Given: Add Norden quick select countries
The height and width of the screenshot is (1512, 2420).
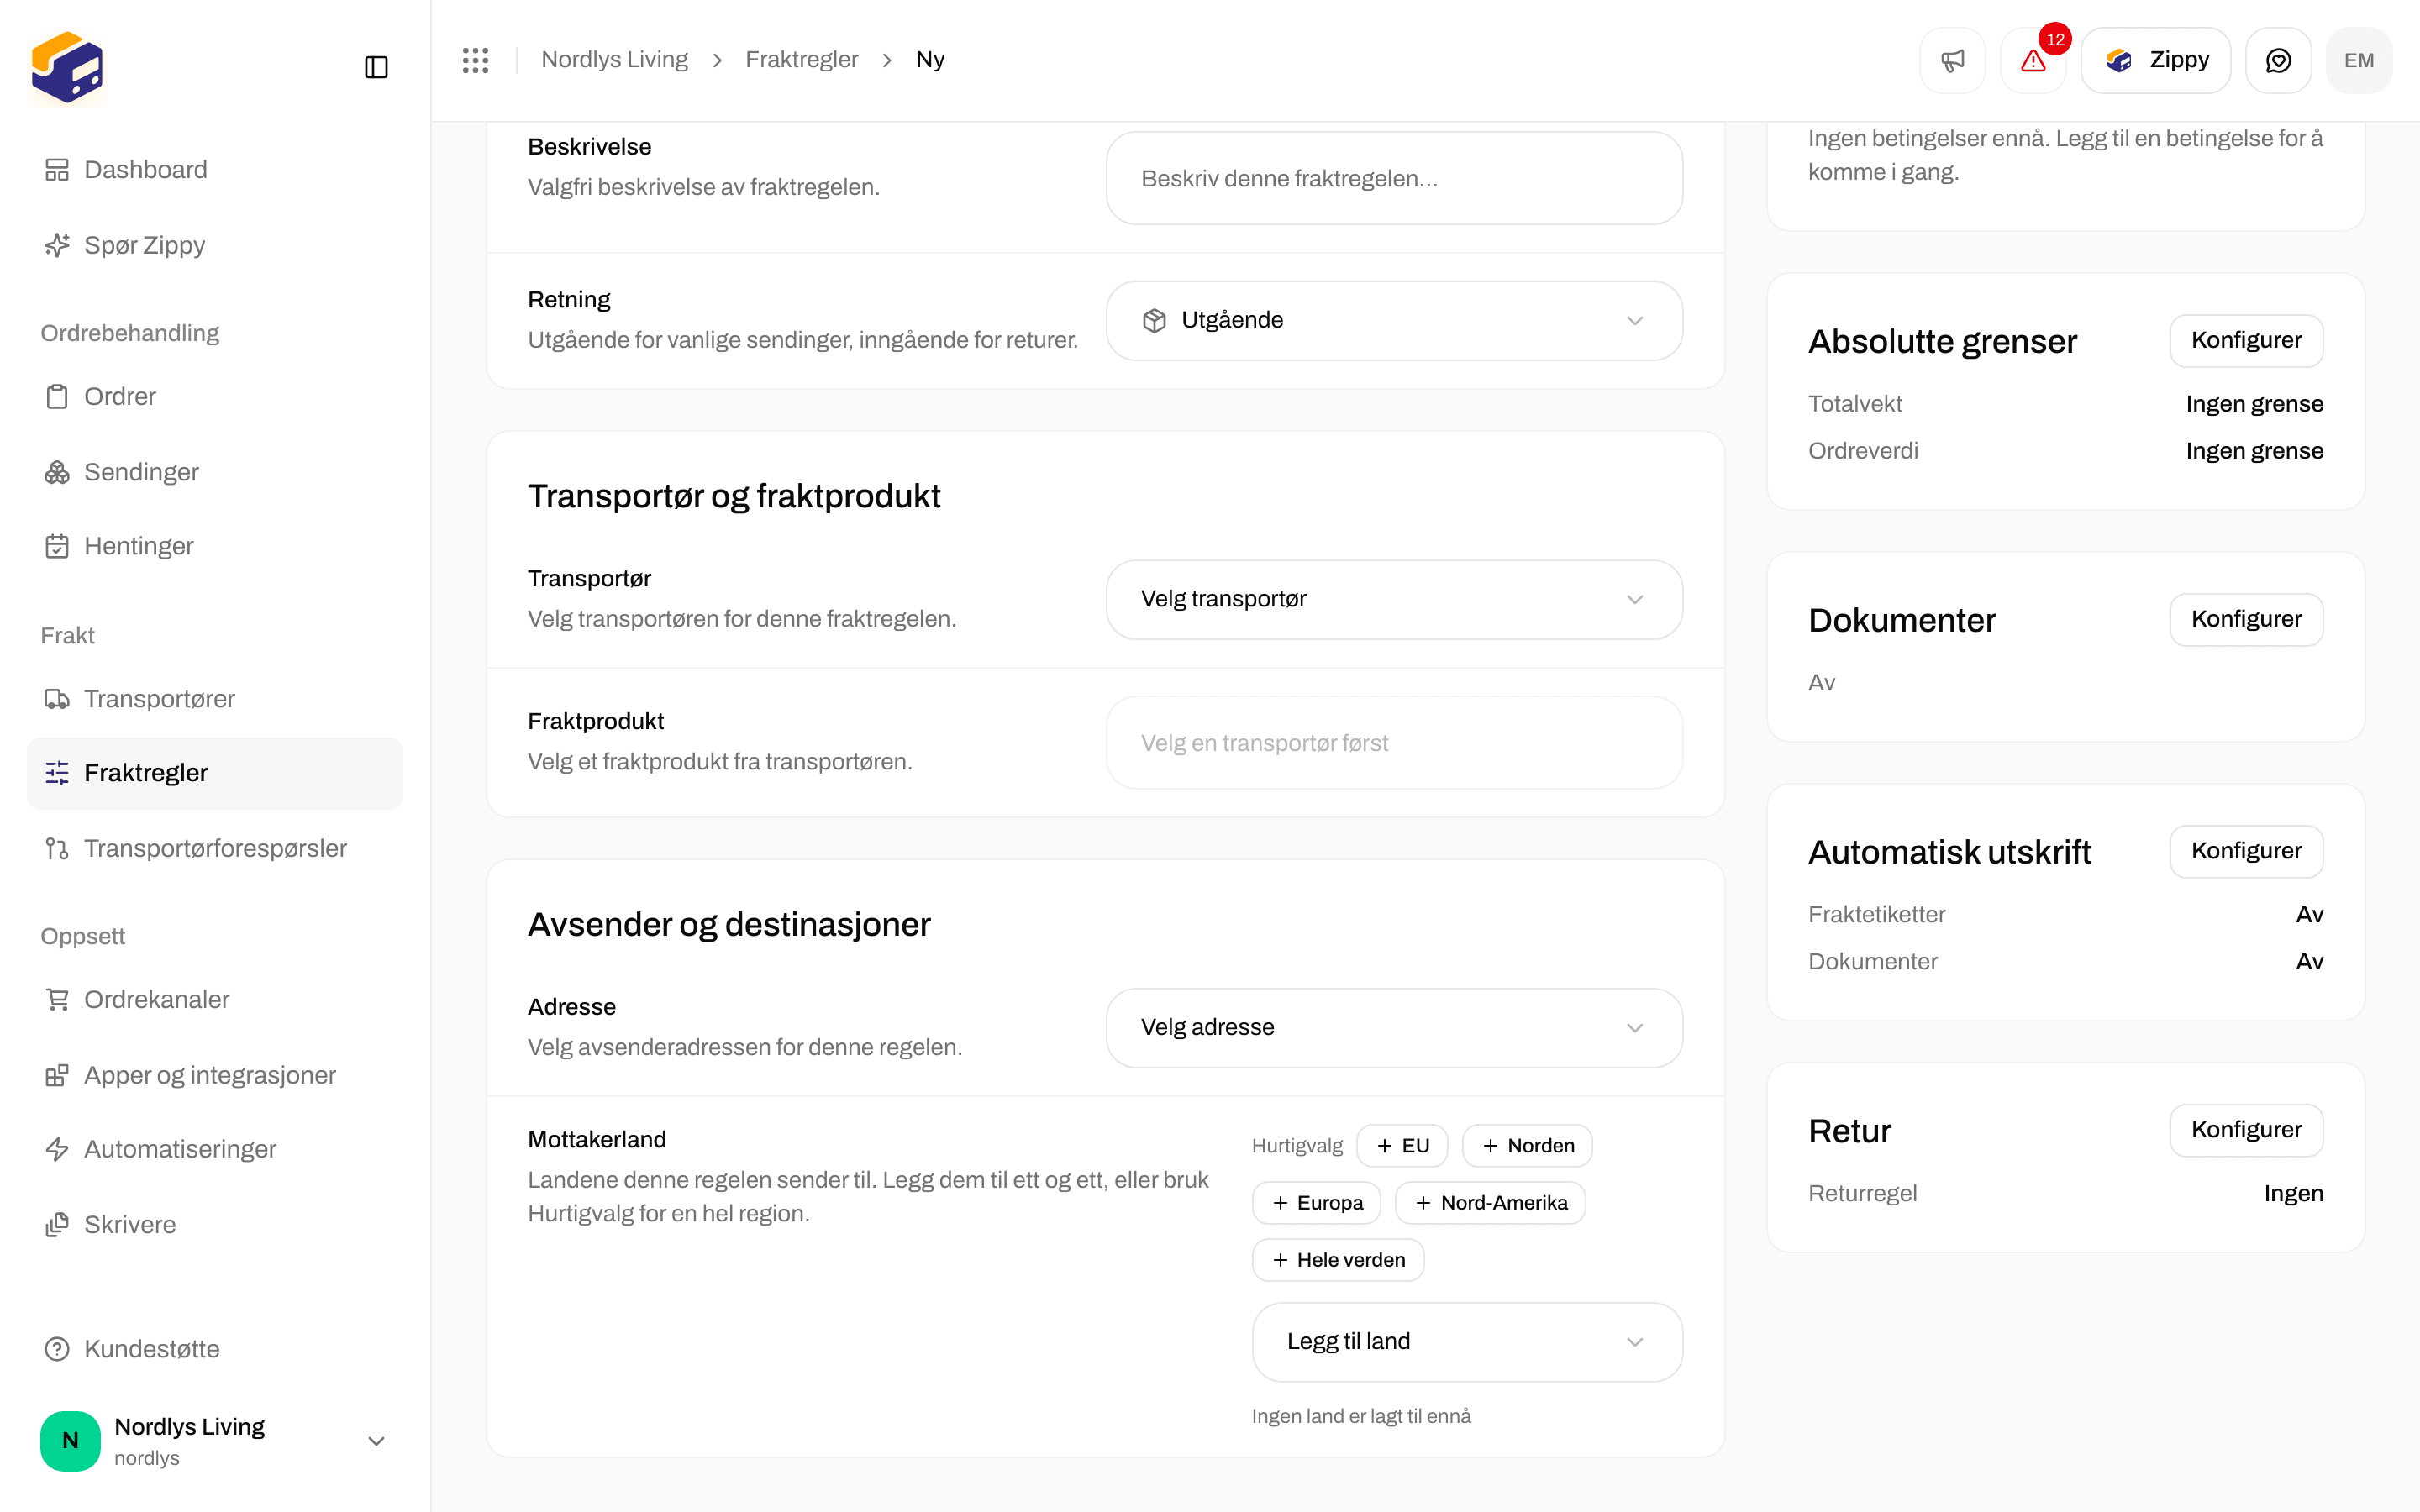Looking at the screenshot, I should point(1527,1146).
